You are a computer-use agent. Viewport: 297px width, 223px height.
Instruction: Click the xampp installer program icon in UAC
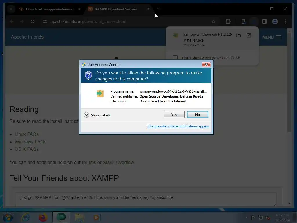click(100, 93)
